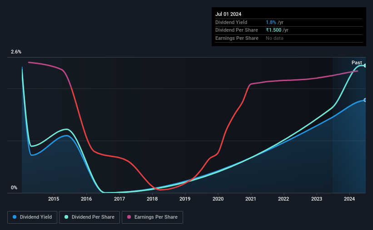Click the 2022 x-axis label

pos(283,199)
